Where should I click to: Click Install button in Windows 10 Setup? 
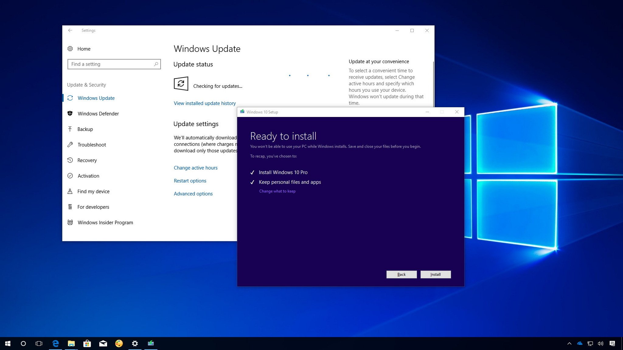pos(435,274)
